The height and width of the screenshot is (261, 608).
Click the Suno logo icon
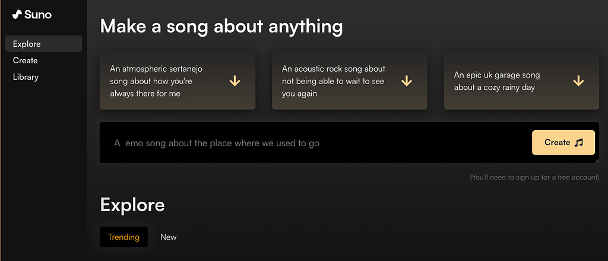17,14
